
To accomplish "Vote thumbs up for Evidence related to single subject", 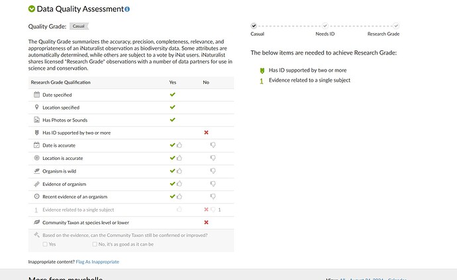I will tap(179, 210).
